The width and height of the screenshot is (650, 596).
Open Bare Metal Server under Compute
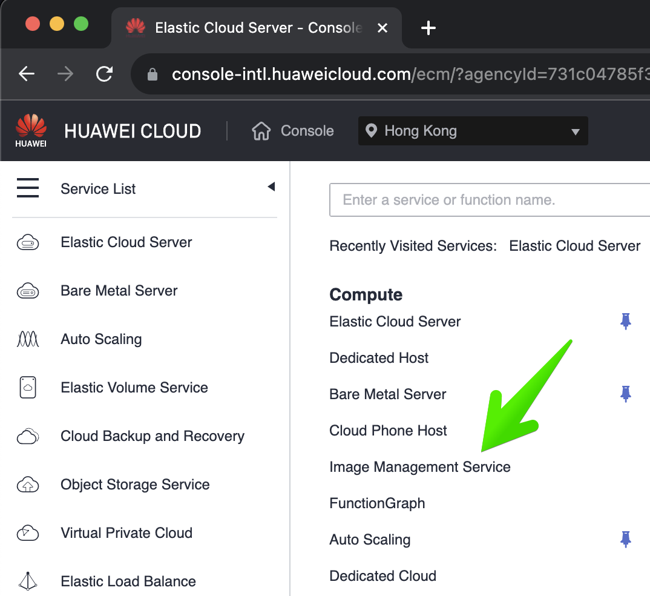click(x=387, y=394)
